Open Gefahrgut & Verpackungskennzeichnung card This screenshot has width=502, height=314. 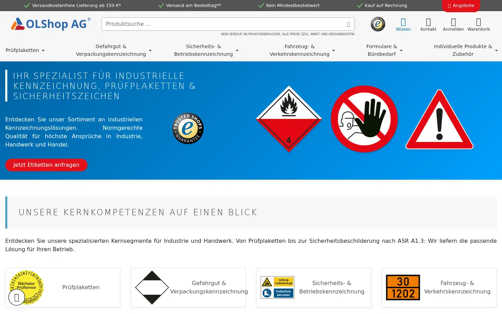coord(188,287)
